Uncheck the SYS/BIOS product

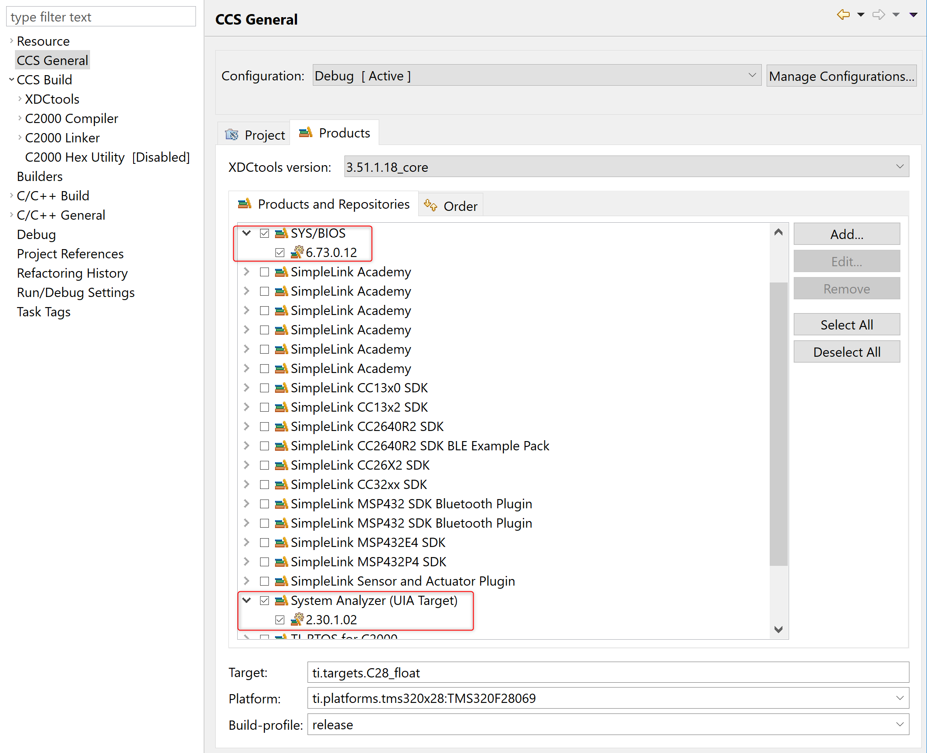(264, 233)
